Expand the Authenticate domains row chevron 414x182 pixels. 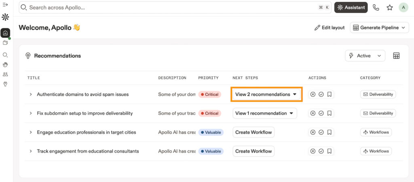pyautogui.click(x=31, y=94)
